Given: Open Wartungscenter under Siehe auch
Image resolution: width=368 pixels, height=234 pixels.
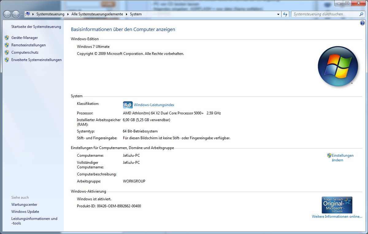Looking at the screenshot, I should pos(24,205).
